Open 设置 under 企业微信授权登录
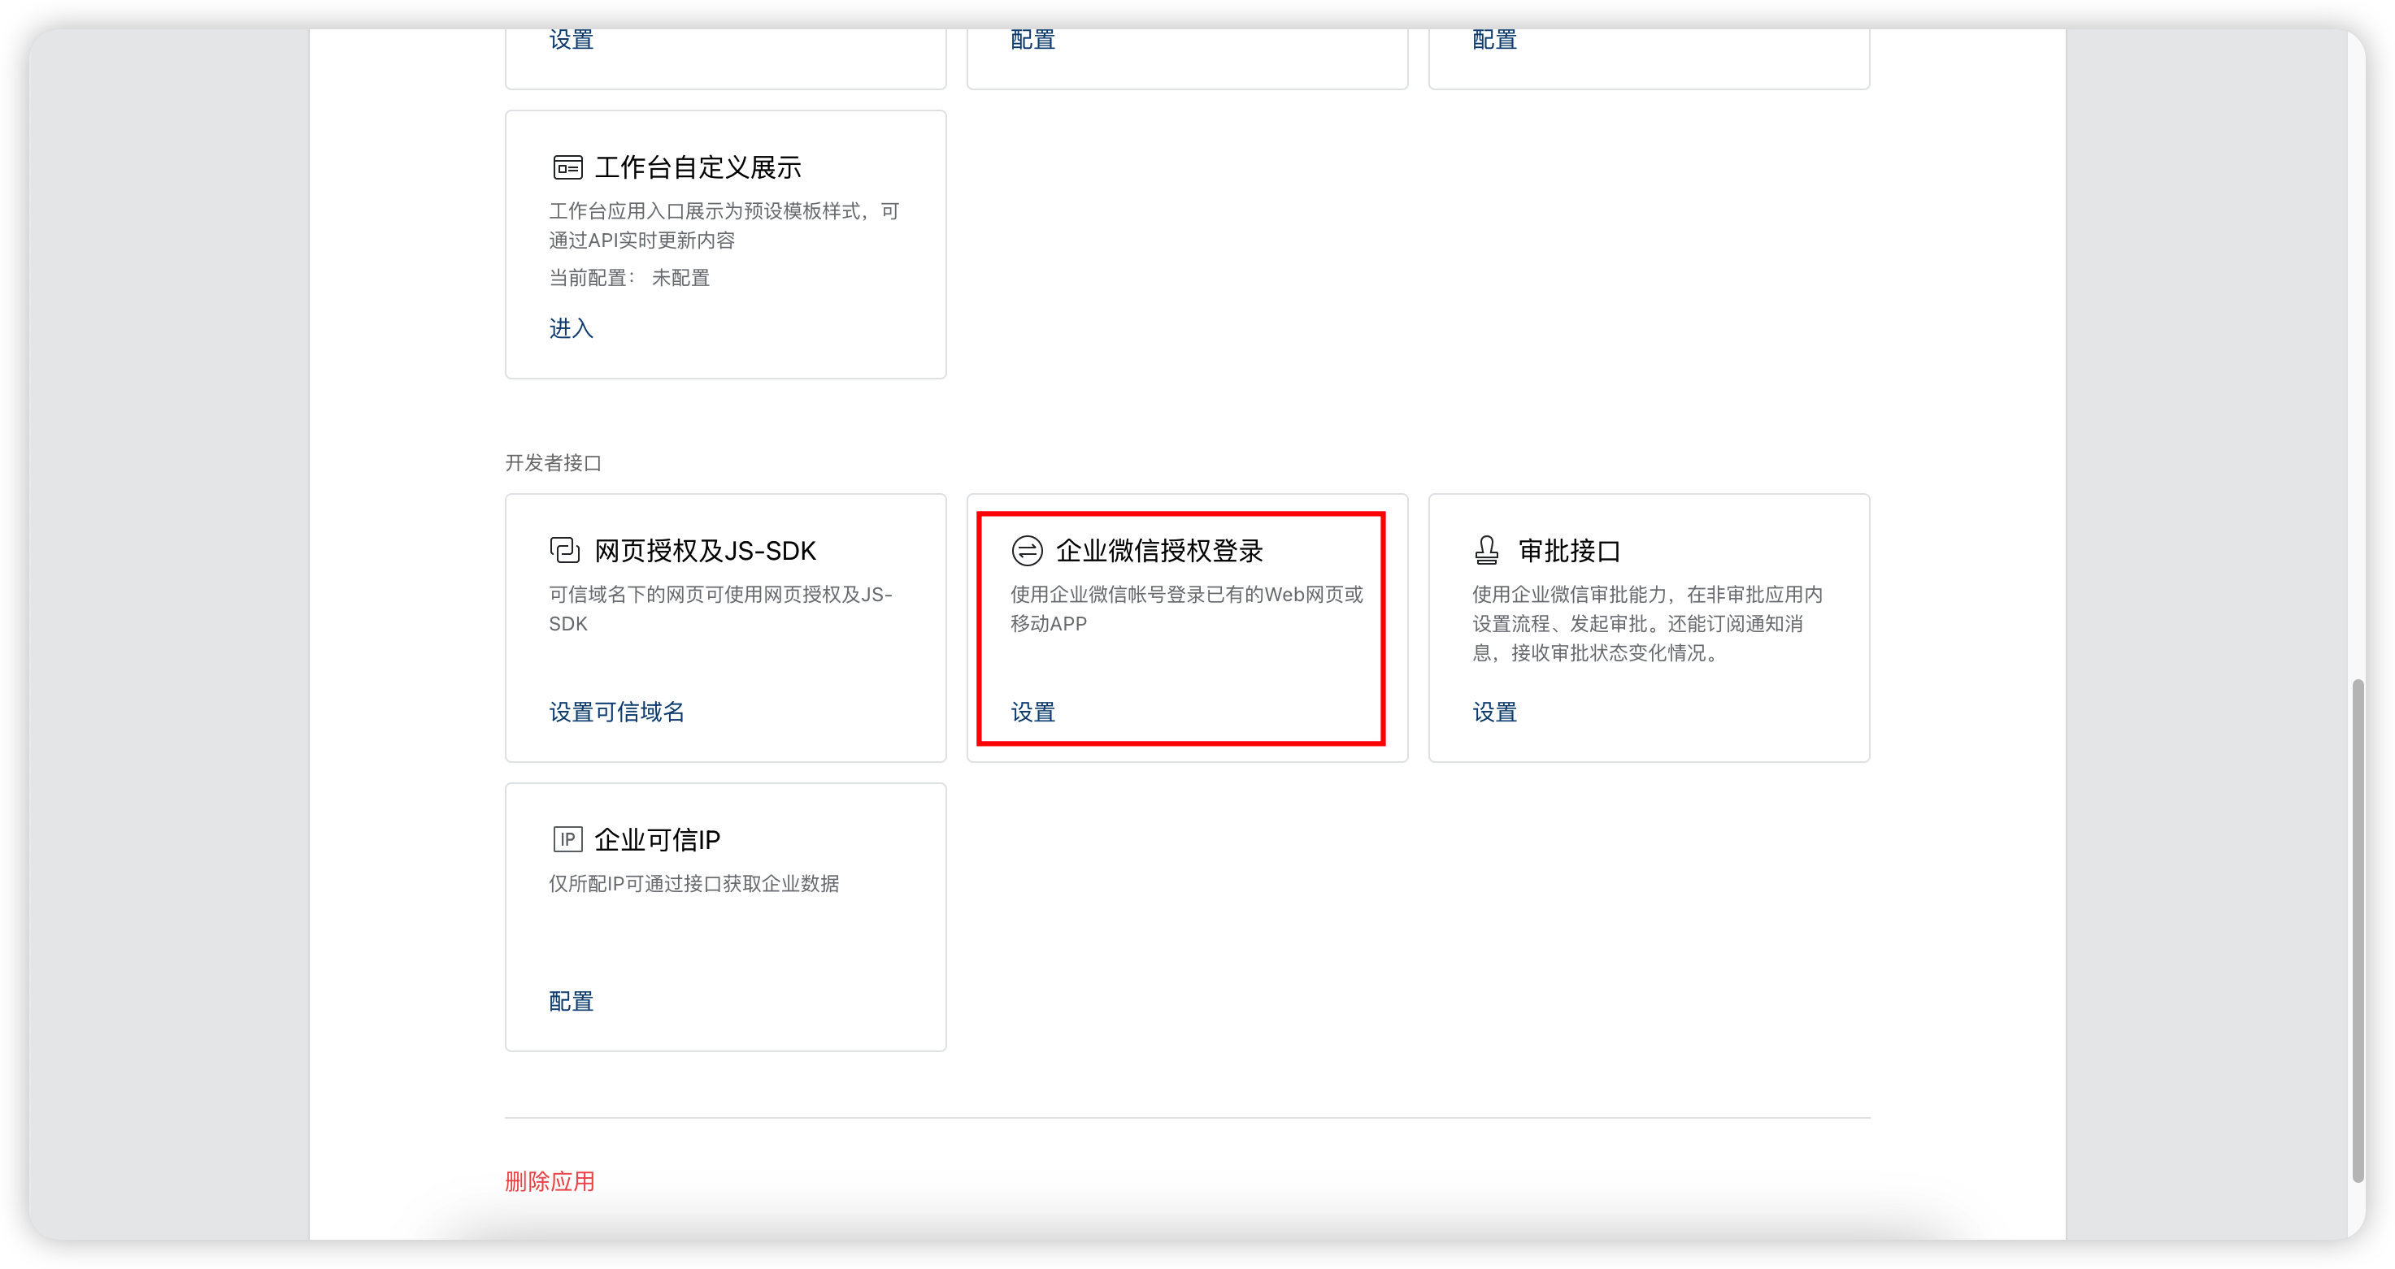This screenshot has width=2395, height=1269. click(x=1033, y=712)
